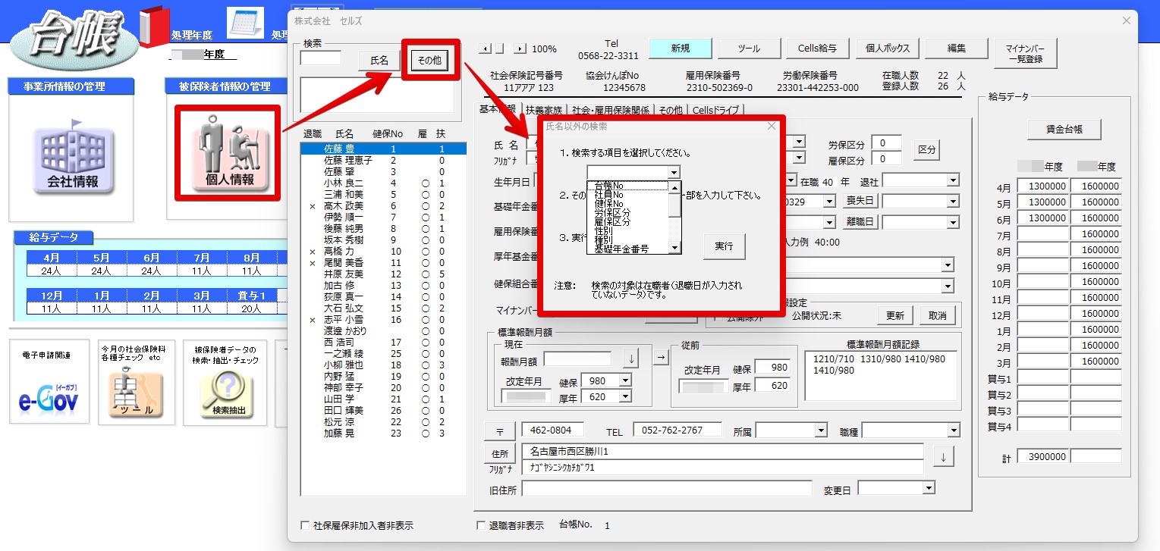Click マイナンバー一覧登録 button
The height and width of the screenshot is (551, 1160).
coord(1026,54)
